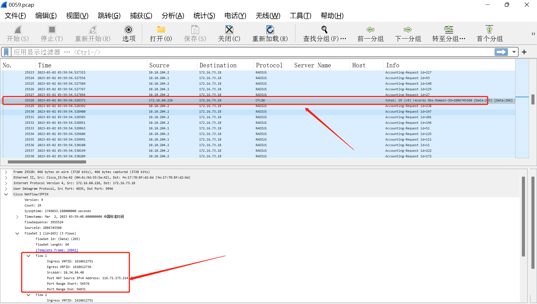Collapse the Flow 1 tree node
Screen dimensions: 537x304
[29, 256]
